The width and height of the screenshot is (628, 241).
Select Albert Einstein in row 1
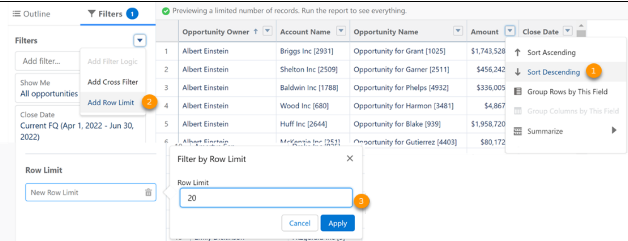(206, 51)
